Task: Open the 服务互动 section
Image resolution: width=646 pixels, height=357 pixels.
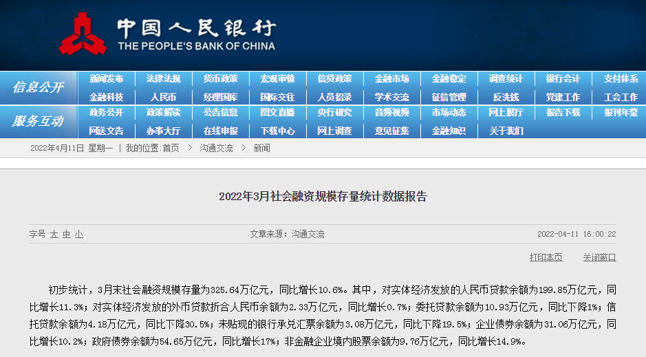Action: 37,121
